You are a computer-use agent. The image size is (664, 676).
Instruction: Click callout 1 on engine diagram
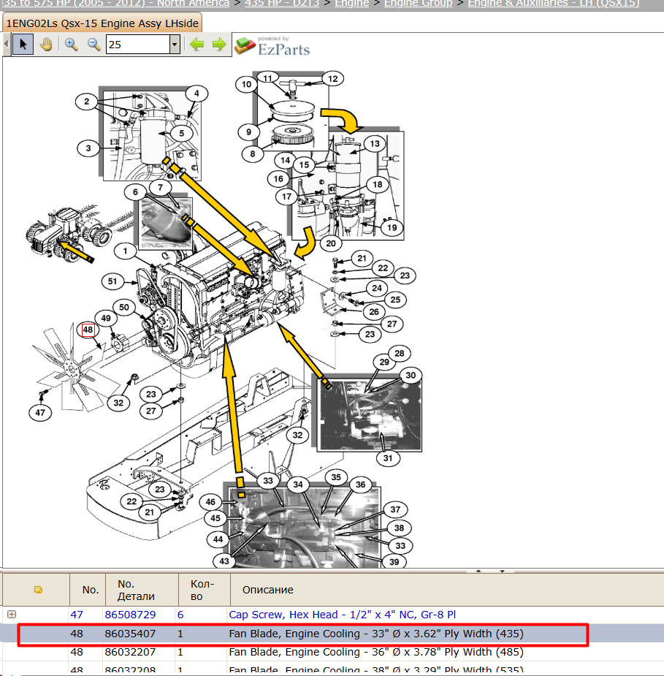(125, 251)
